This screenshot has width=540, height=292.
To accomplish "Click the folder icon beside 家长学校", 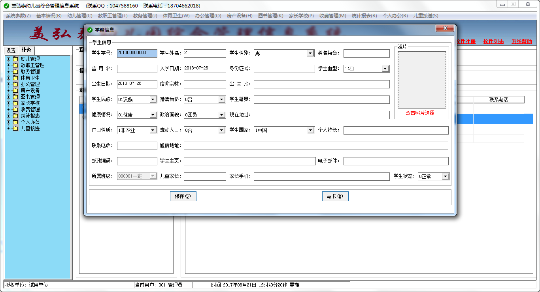I will pos(15,103).
